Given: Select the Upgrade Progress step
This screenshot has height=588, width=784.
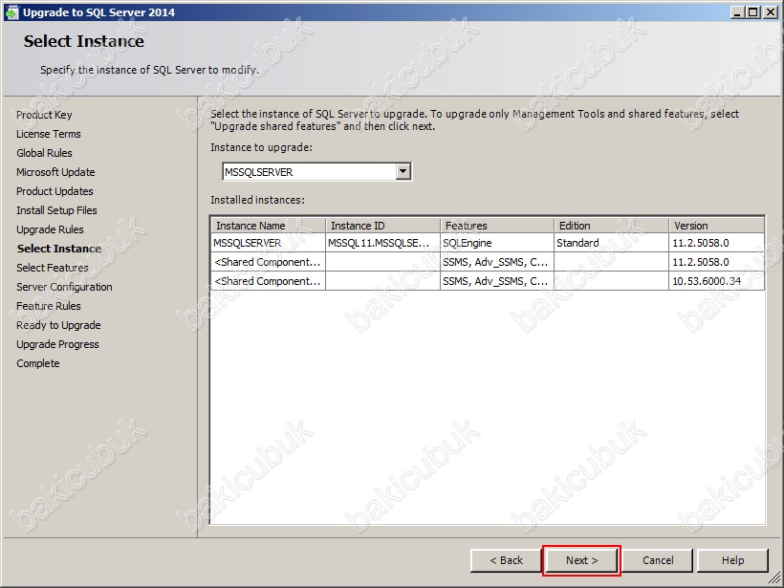Looking at the screenshot, I should pyautogui.click(x=57, y=344).
